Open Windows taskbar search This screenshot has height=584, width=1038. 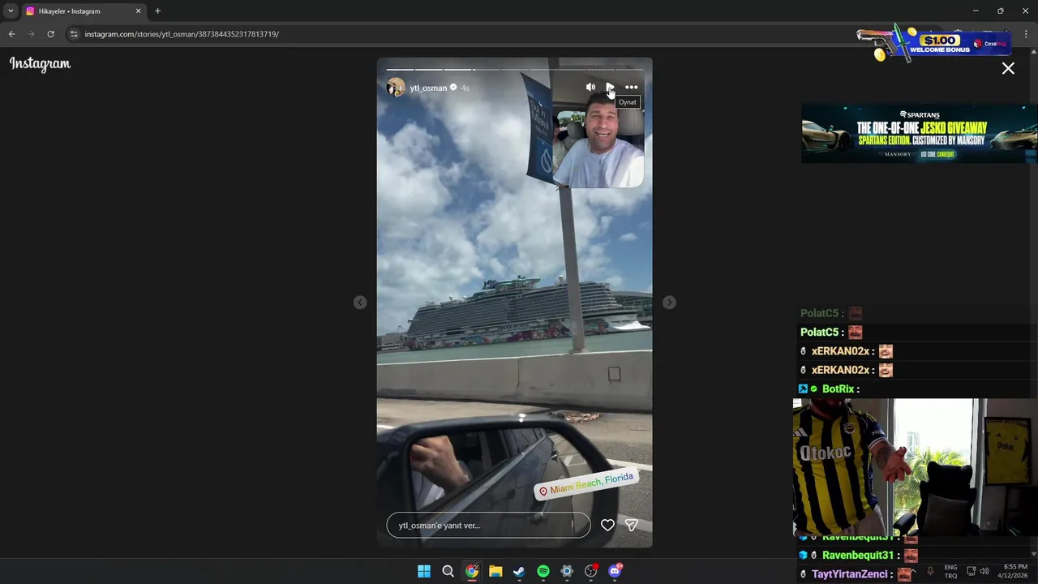[x=448, y=572]
